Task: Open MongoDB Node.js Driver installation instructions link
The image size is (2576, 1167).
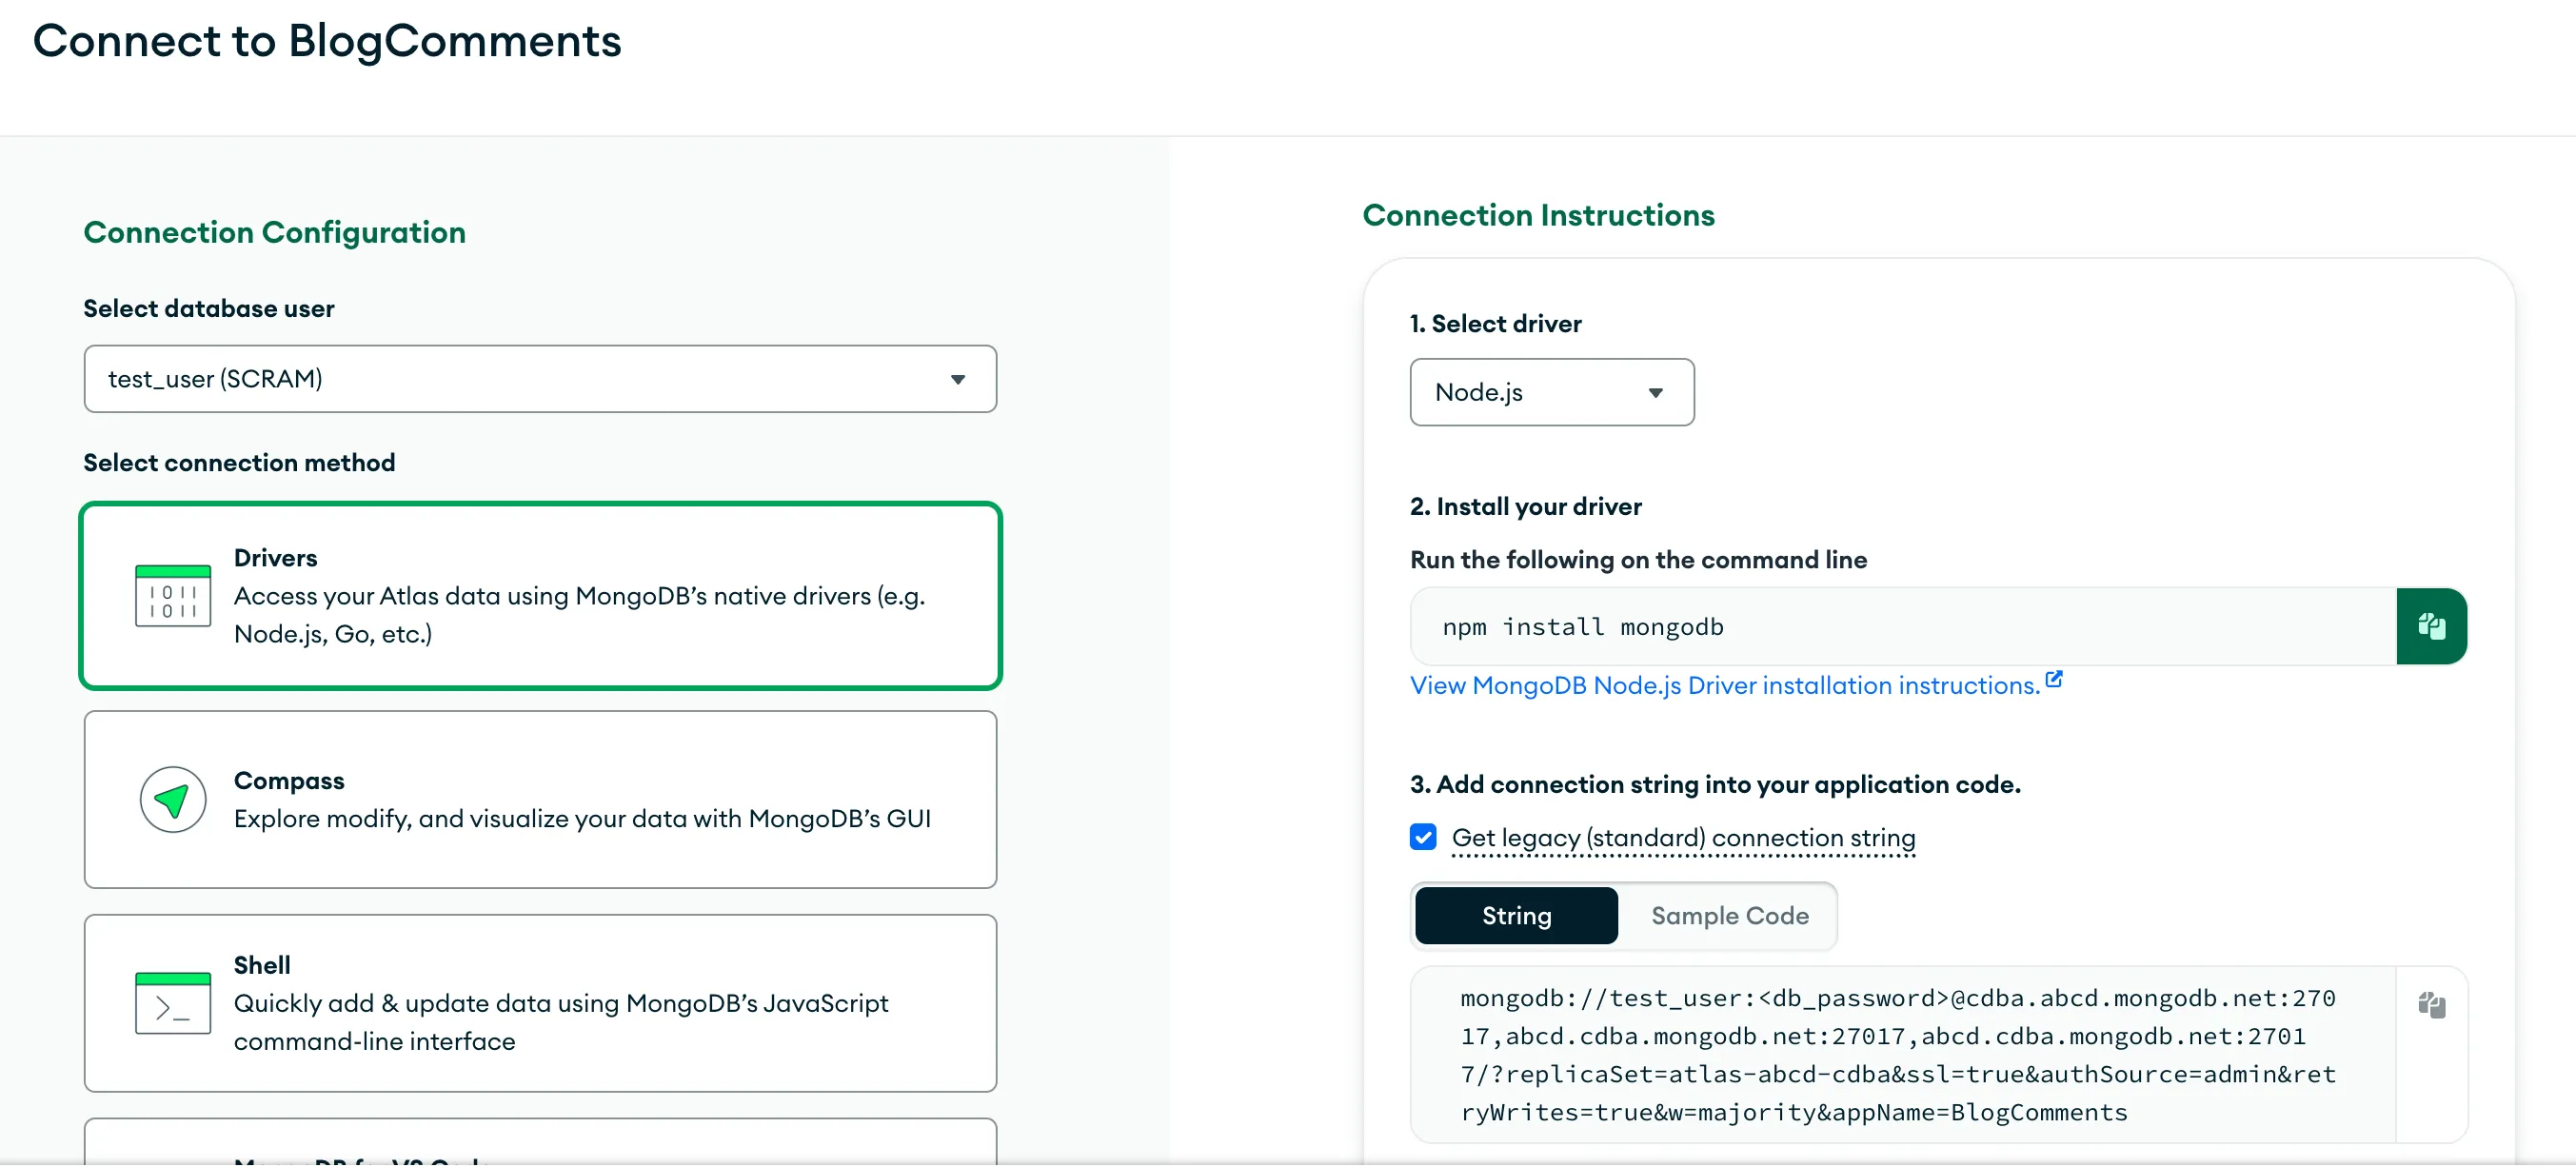Action: click(x=1724, y=686)
